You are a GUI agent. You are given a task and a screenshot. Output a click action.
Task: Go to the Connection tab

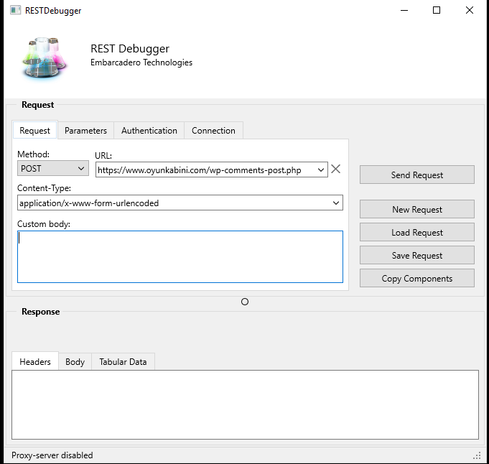click(213, 131)
